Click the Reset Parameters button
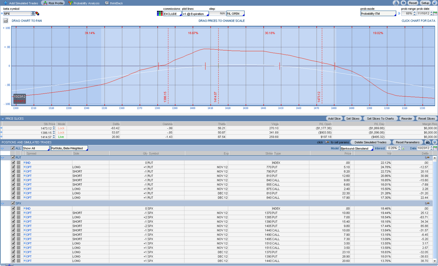The image size is (438, 266). click(x=408, y=142)
